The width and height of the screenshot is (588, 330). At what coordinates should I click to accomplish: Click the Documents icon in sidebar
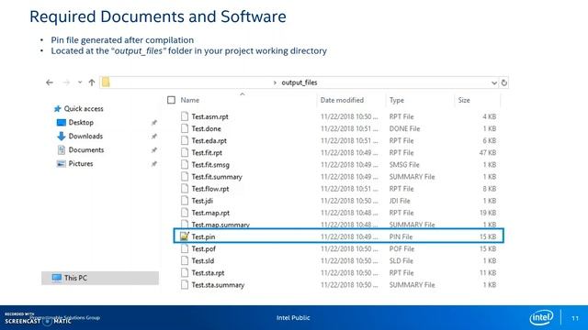62,150
